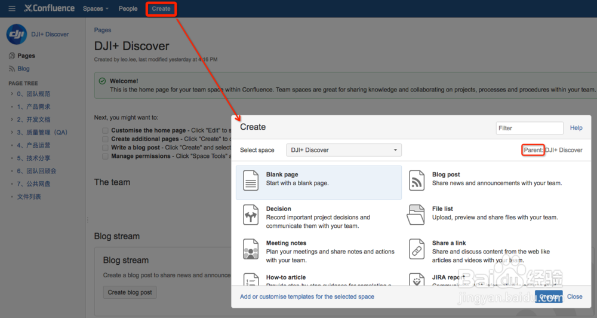Select the Blog post title text
The image size is (597, 318).
pyautogui.click(x=446, y=175)
